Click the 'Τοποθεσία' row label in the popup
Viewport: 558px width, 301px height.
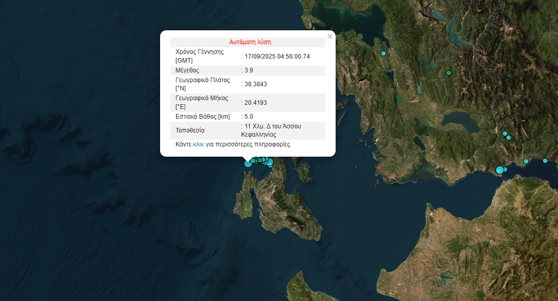click(190, 130)
